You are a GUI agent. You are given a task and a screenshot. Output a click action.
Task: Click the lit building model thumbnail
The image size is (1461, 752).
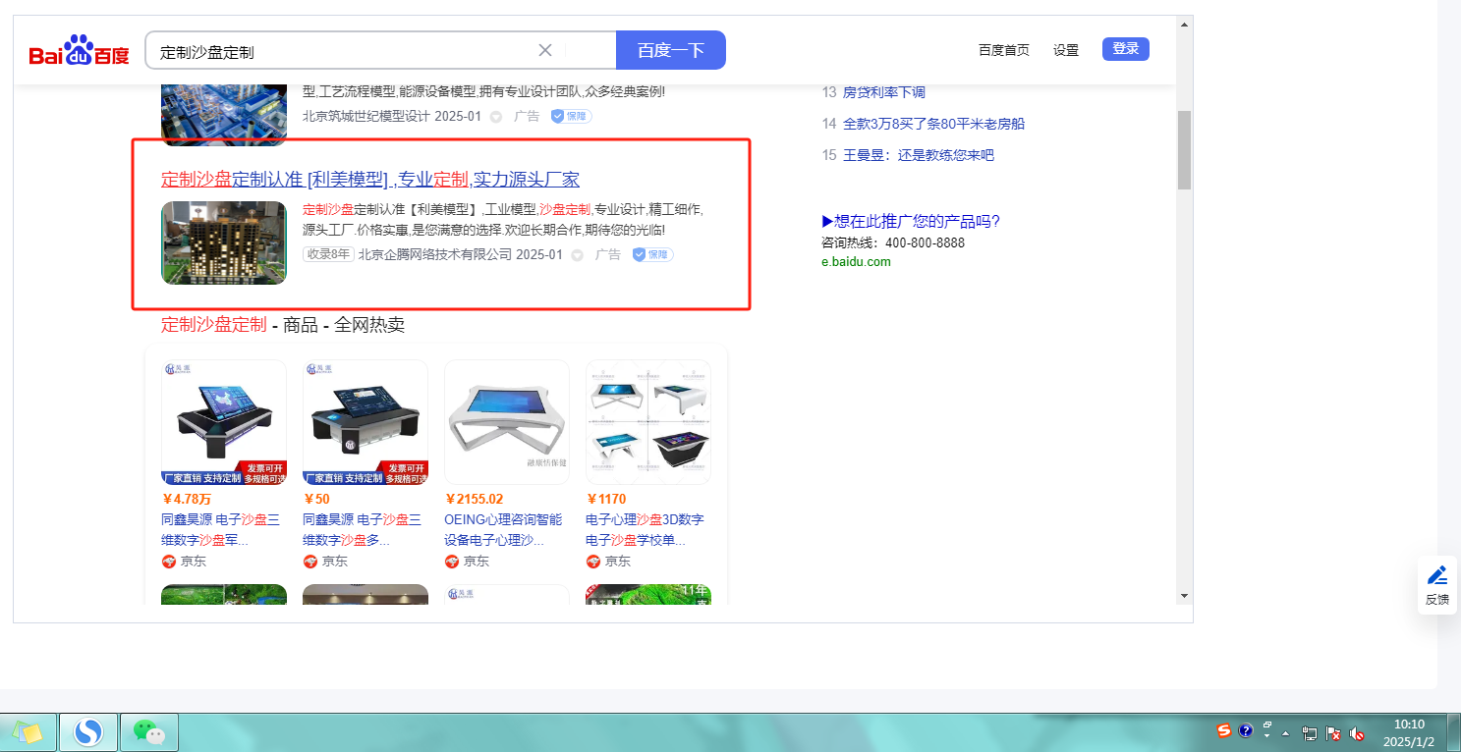tap(224, 243)
